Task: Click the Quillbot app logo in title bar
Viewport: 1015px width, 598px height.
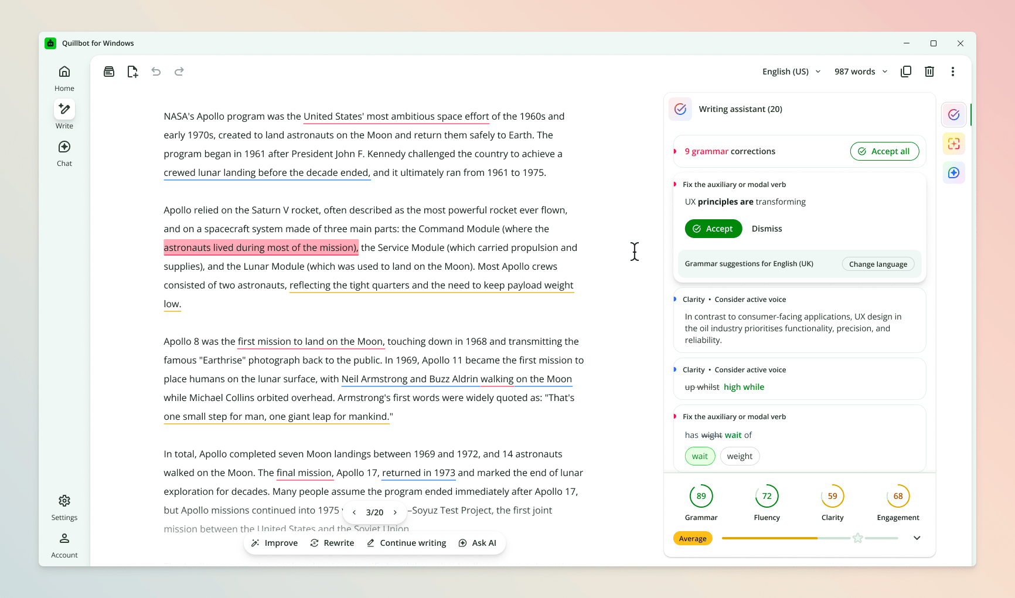Action: [x=50, y=43]
